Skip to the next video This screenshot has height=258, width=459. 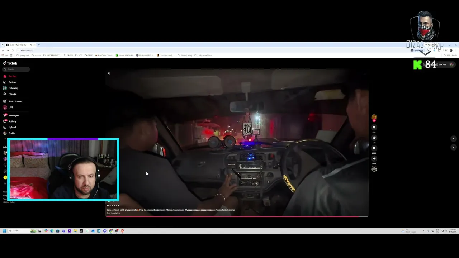click(453, 147)
